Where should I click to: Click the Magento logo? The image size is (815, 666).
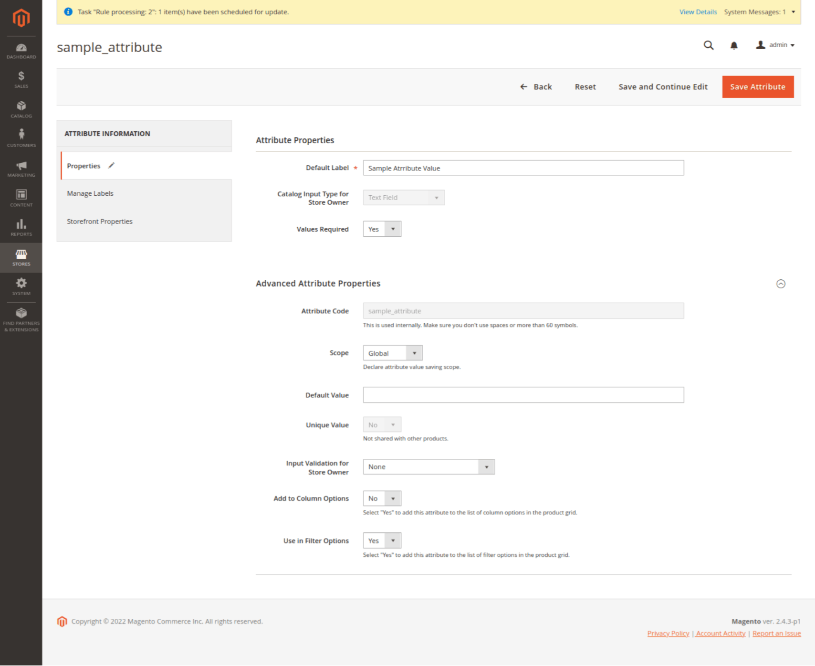point(21,18)
